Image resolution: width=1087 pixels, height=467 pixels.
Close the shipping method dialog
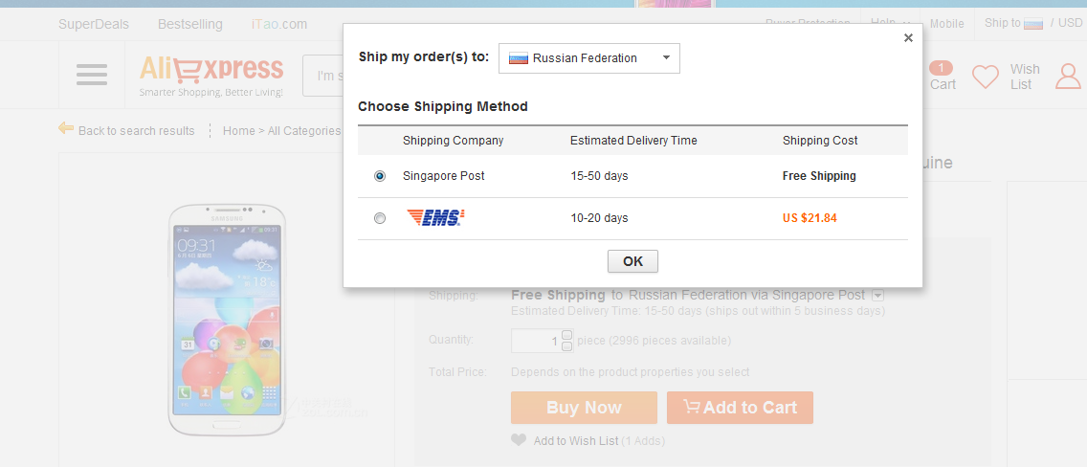pos(908,38)
